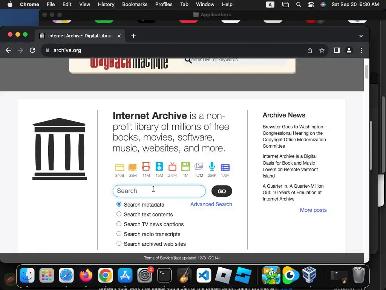Click the page vertical scrollbar thumb

tap(366, 71)
